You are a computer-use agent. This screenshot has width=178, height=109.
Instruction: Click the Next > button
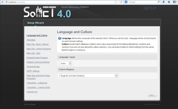[x=152, y=95]
